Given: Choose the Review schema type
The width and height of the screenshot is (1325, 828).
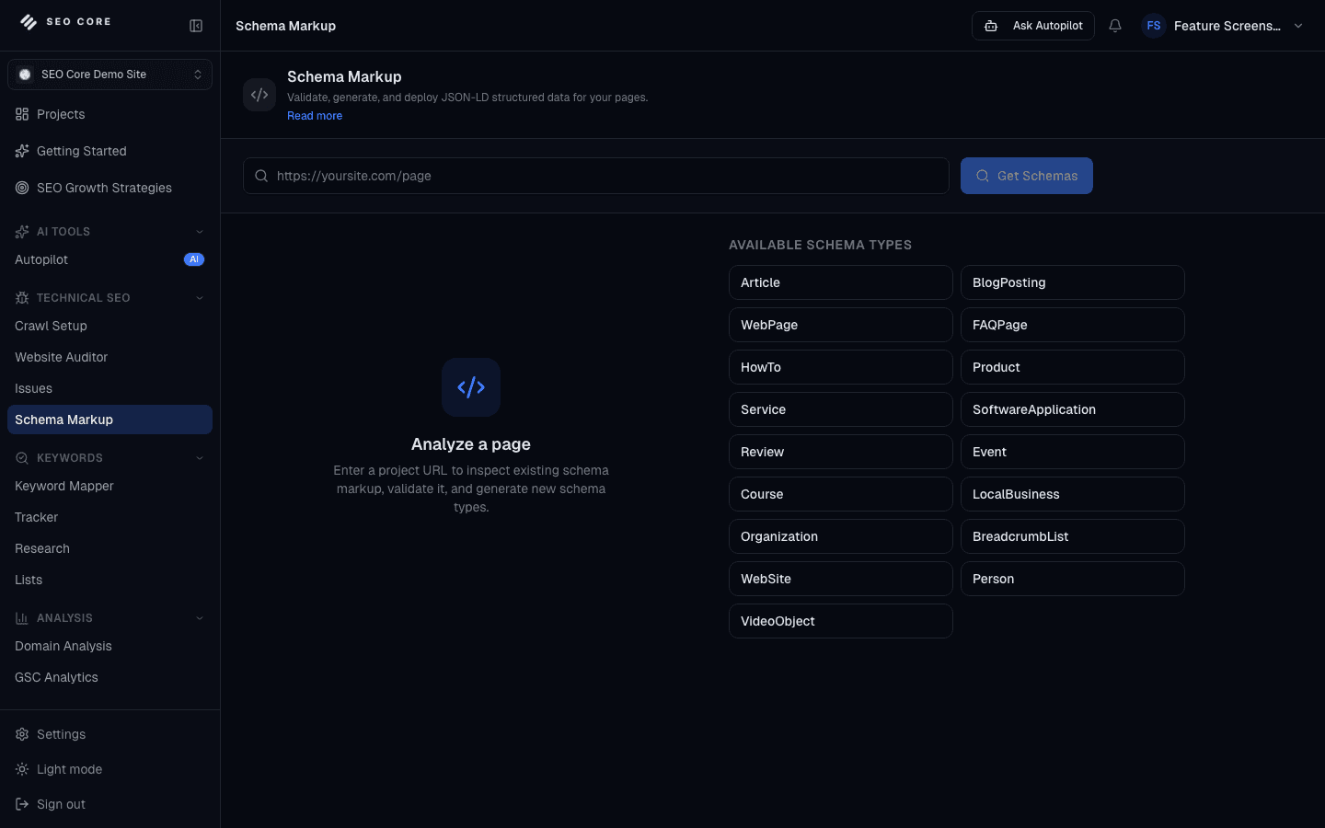Looking at the screenshot, I should (x=841, y=452).
